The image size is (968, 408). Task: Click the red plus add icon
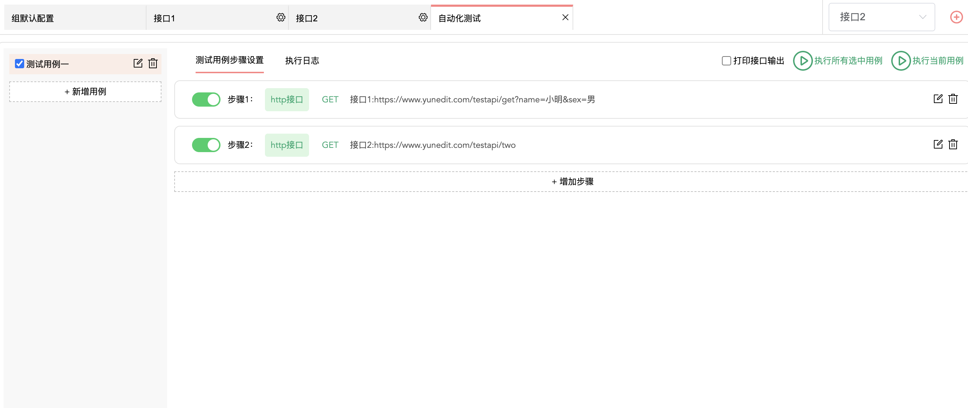tap(956, 17)
